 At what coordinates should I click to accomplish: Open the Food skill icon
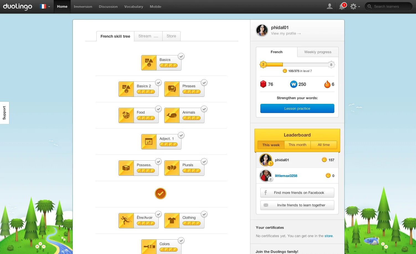[x=126, y=115]
